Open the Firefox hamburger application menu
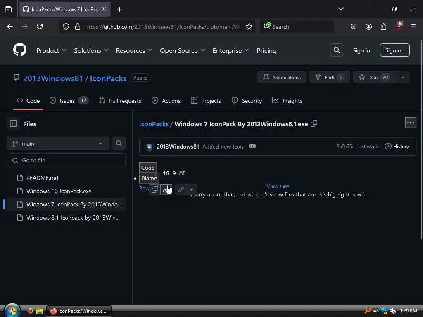This screenshot has height=317, width=423. click(413, 26)
